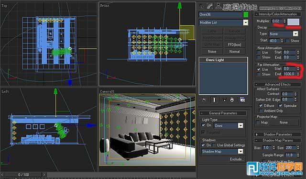The height and width of the screenshot is (179, 306).
Task: Click Soften Diff. Edge value field
Action: coord(287,100)
